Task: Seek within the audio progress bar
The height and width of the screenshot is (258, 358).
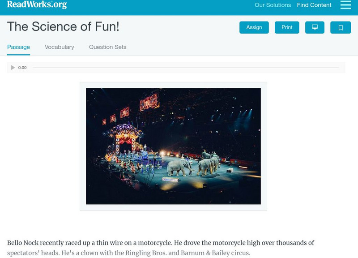Action: point(186,68)
